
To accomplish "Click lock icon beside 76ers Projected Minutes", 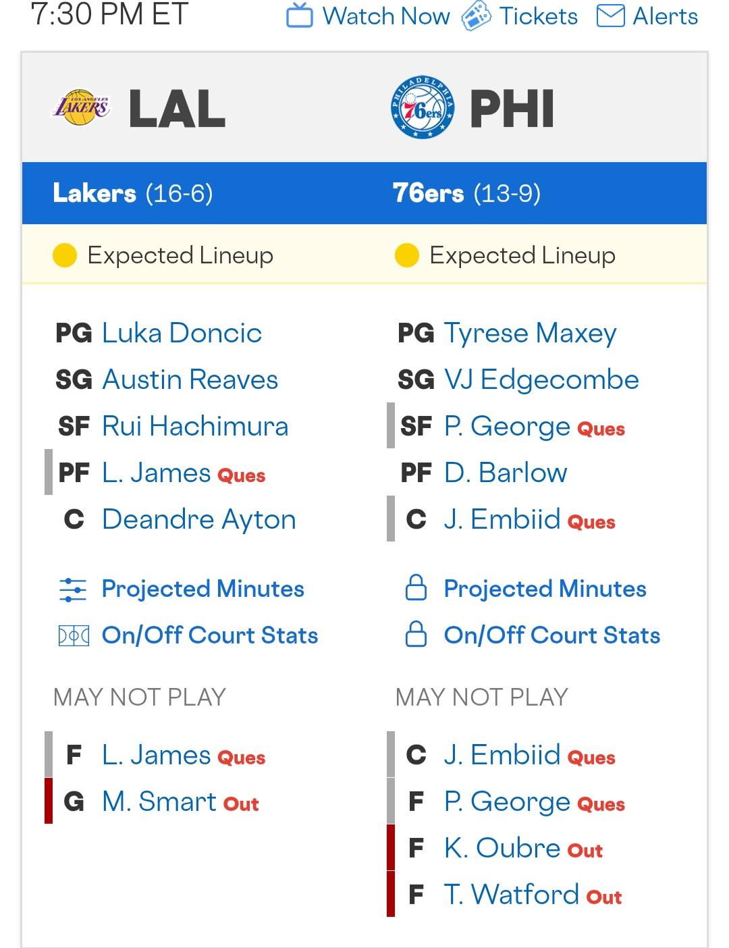I will coord(416,589).
